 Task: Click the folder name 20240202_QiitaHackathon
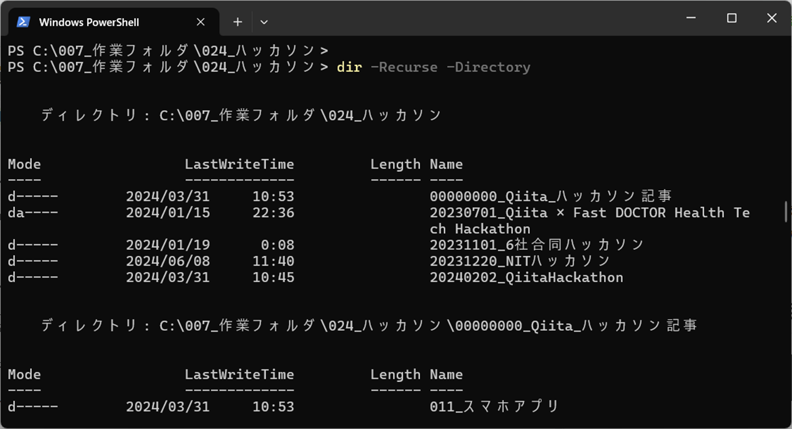pyautogui.click(x=527, y=278)
